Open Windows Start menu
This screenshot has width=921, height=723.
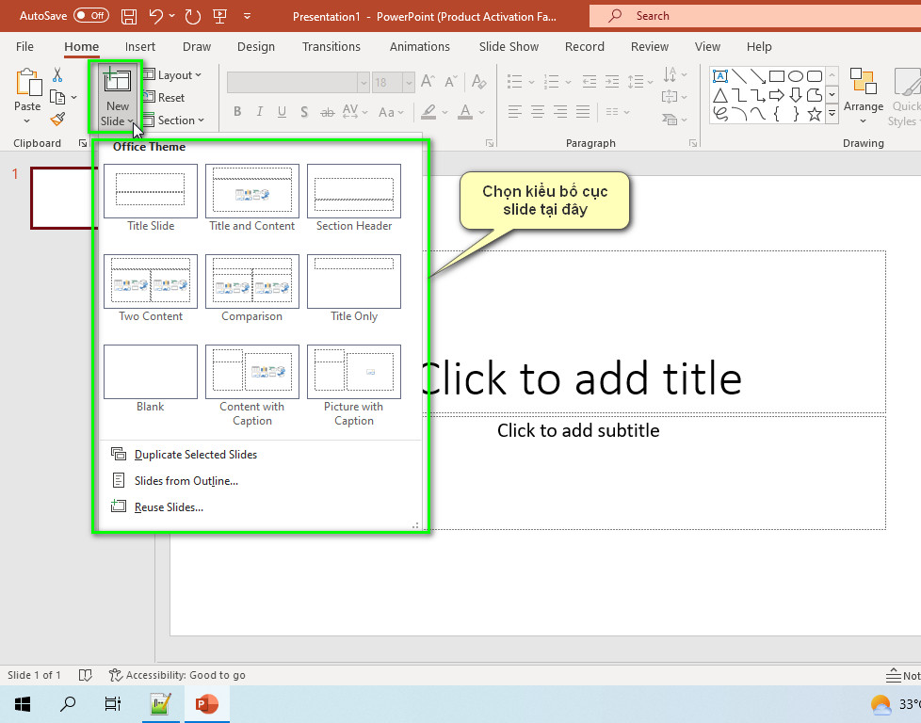tap(23, 703)
